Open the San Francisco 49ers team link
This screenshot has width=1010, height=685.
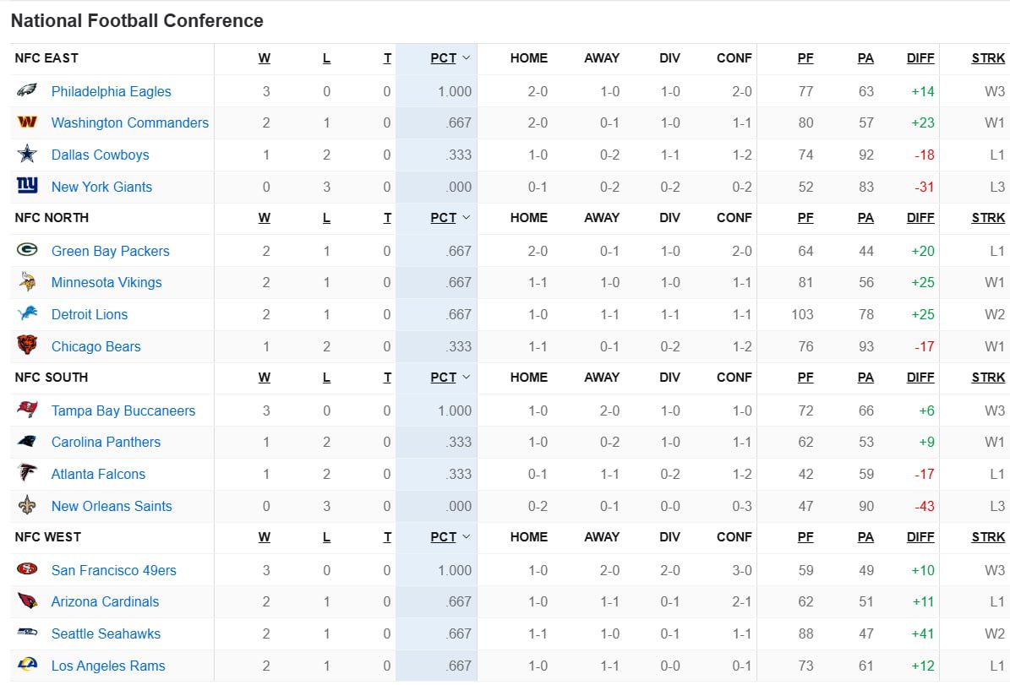(113, 570)
